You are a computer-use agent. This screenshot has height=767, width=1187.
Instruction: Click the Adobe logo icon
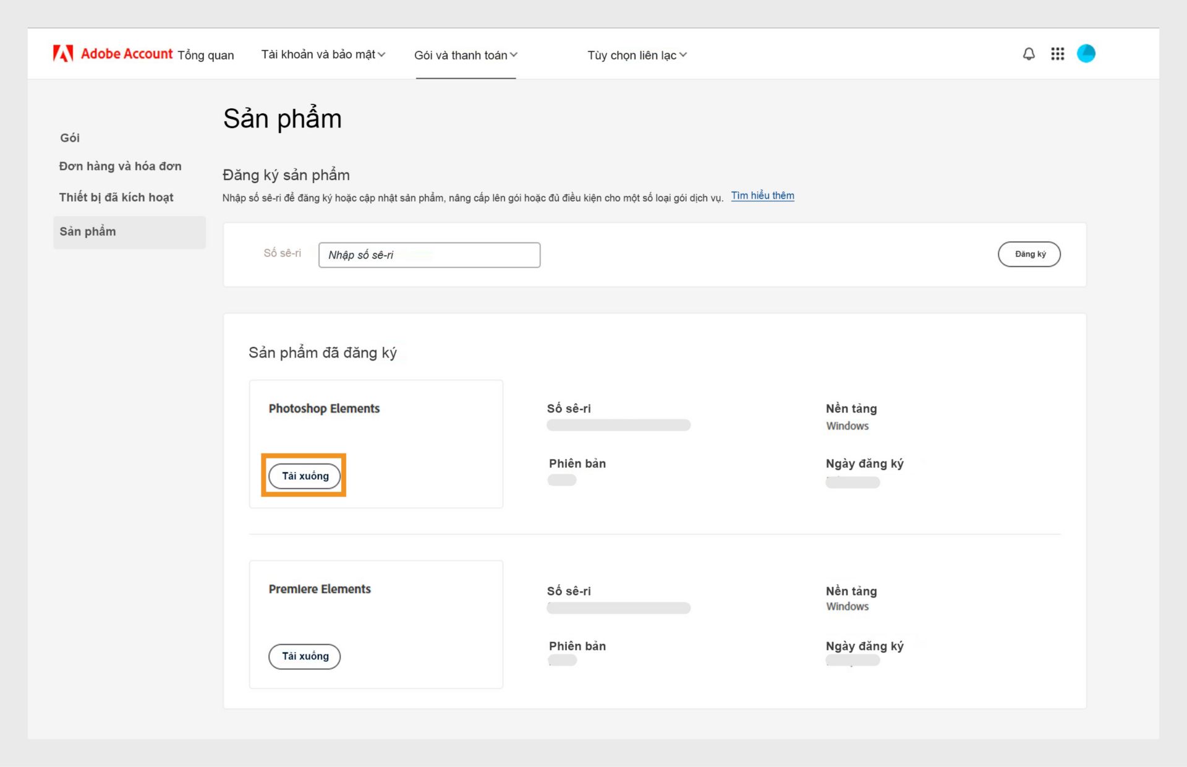[x=63, y=54]
